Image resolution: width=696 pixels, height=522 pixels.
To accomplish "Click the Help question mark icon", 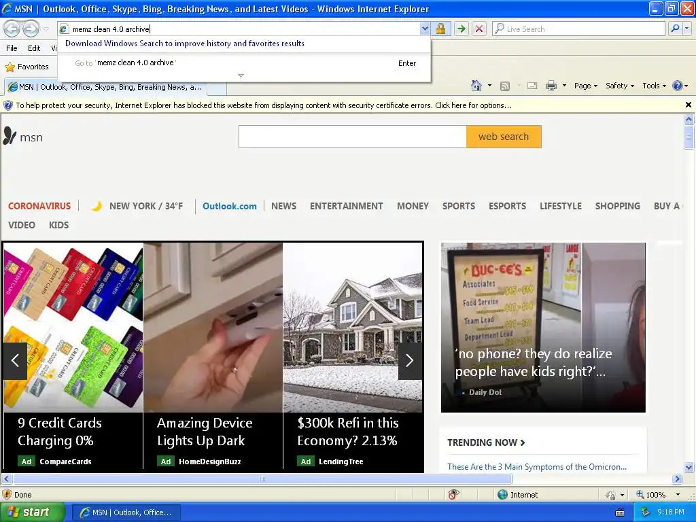I will [678, 86].
